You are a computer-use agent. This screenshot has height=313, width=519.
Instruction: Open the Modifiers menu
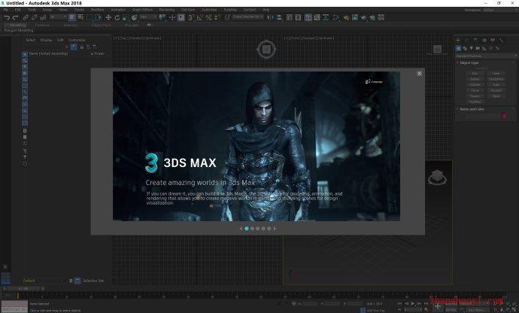(x=98, y=10)
